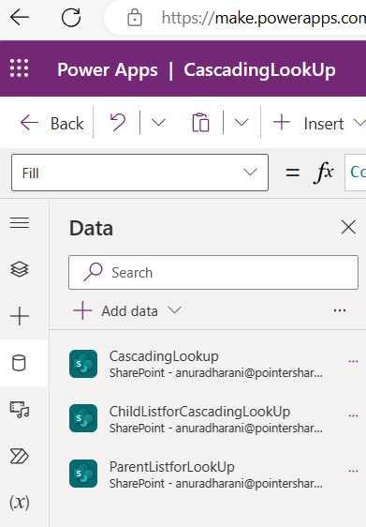Open the Media icon in sidebar

[x=20, y=410]
